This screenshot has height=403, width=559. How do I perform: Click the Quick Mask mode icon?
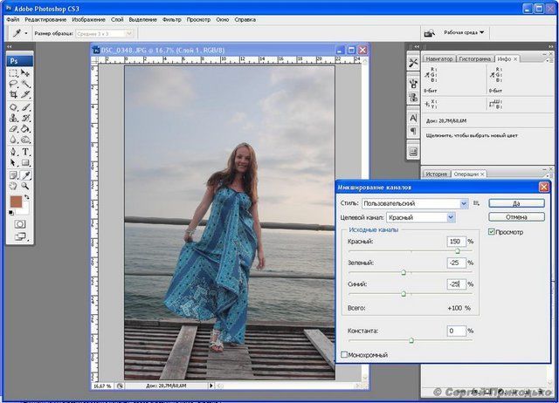[x=19, y=223]
